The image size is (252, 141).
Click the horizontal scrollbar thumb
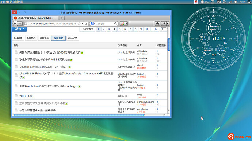79,115
